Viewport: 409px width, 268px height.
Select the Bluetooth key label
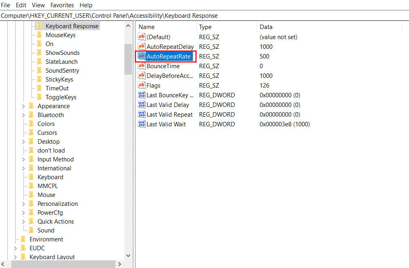[x=50, y=115]
